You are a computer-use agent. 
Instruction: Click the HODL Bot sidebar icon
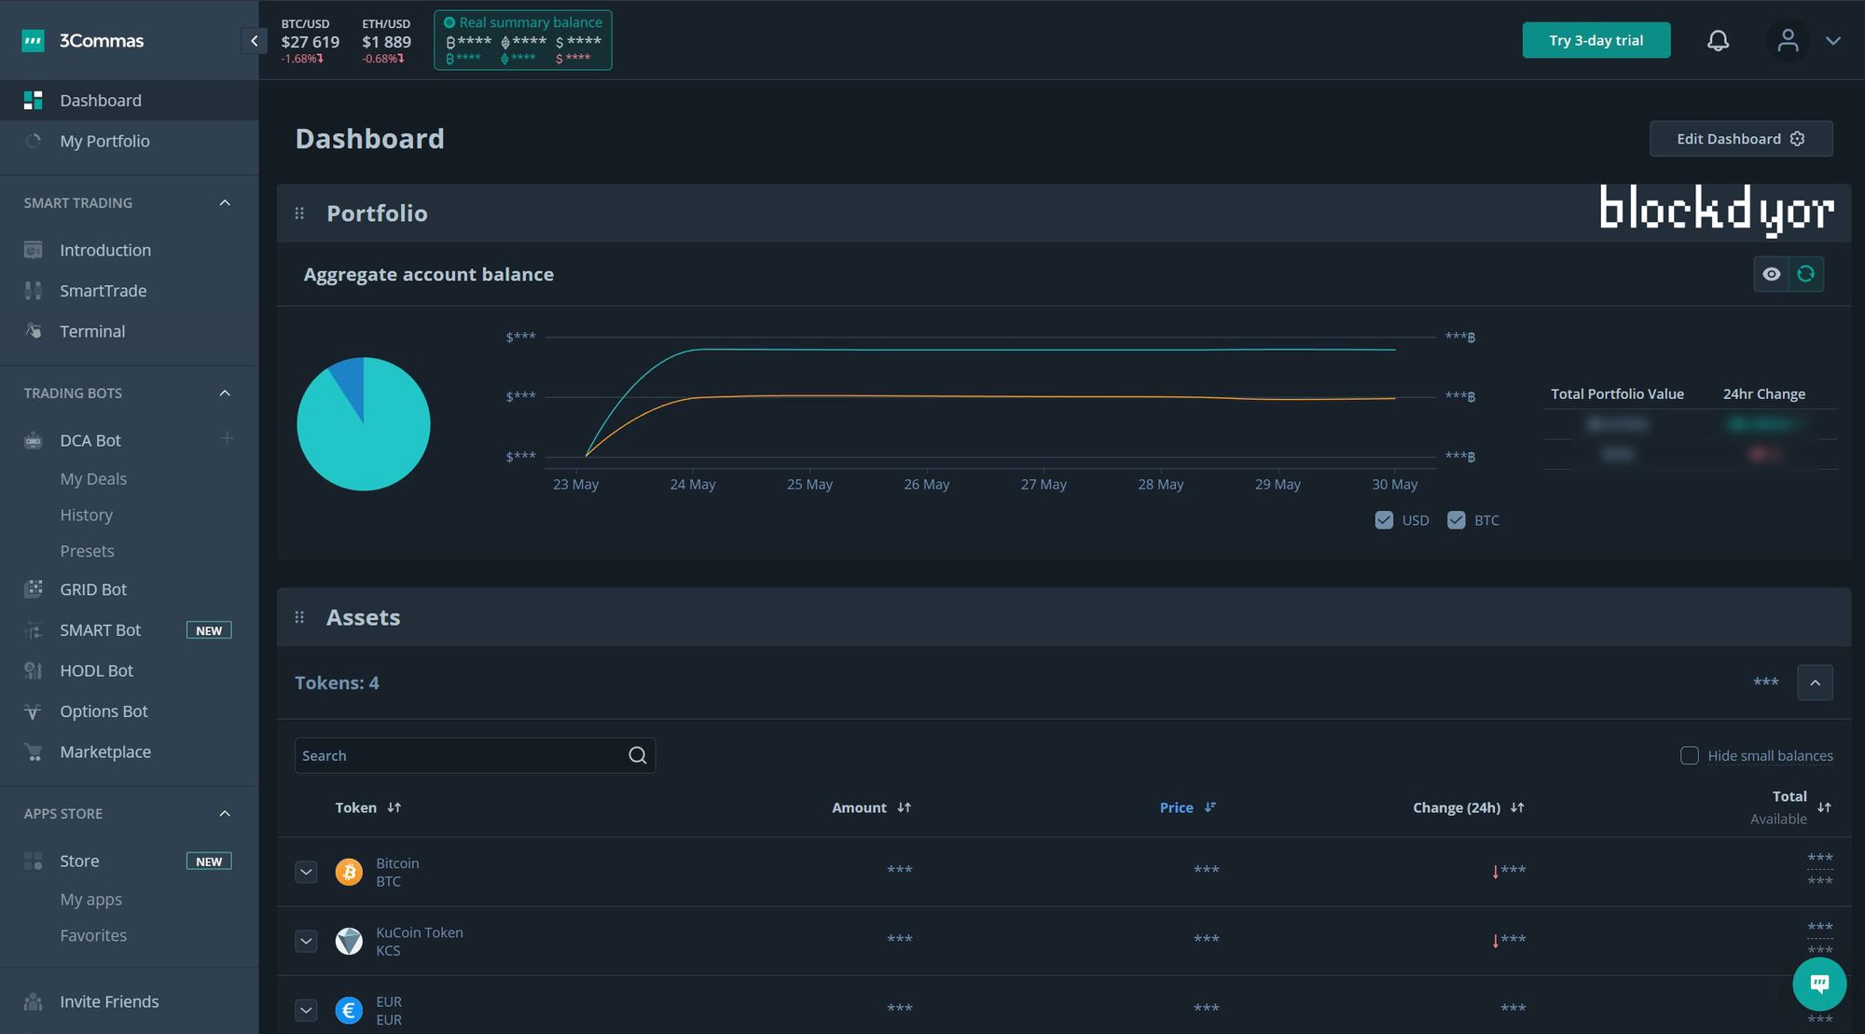pos(33,670)
